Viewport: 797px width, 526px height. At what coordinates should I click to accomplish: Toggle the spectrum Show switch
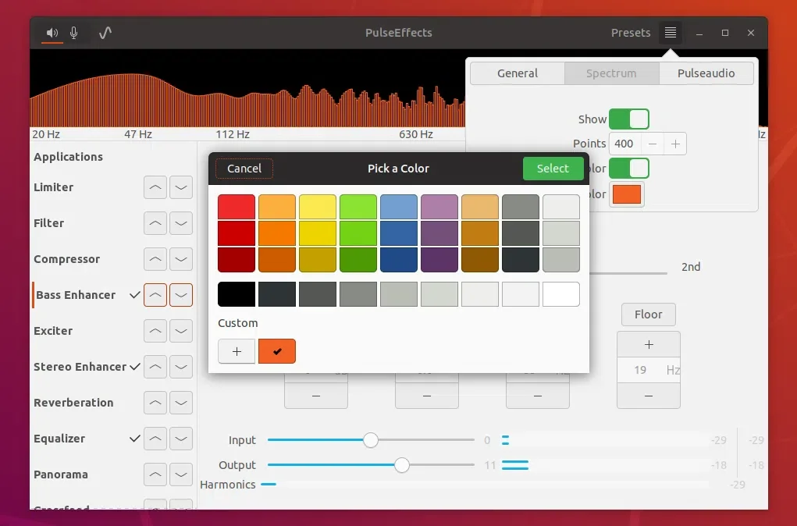pyautogui.click(x=628, y=119)
